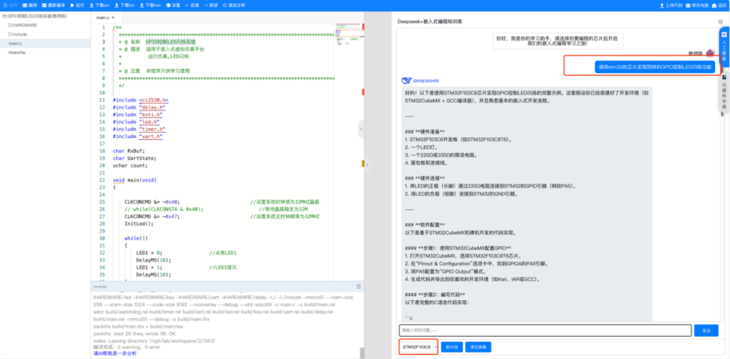Viewport: 730px width, 359px height.
Task: Click the 下载bin download button
Action: pyautogui.click(x=124, y=5)
